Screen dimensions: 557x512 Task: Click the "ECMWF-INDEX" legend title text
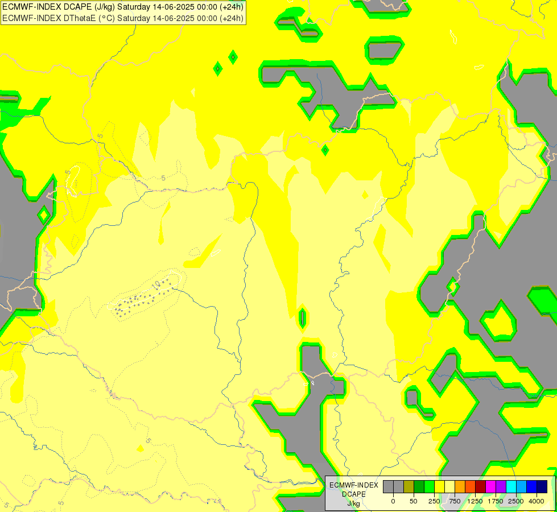(354, 485)
